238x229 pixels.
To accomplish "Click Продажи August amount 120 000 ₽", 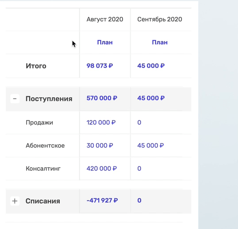I will tap(101, 122).
